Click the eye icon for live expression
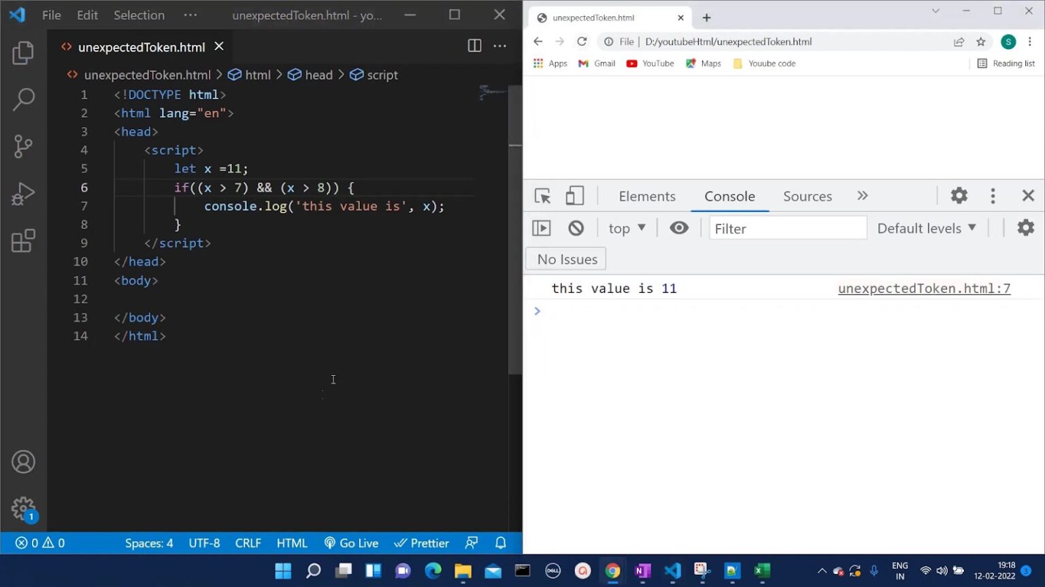 click(x=678, y=228)
